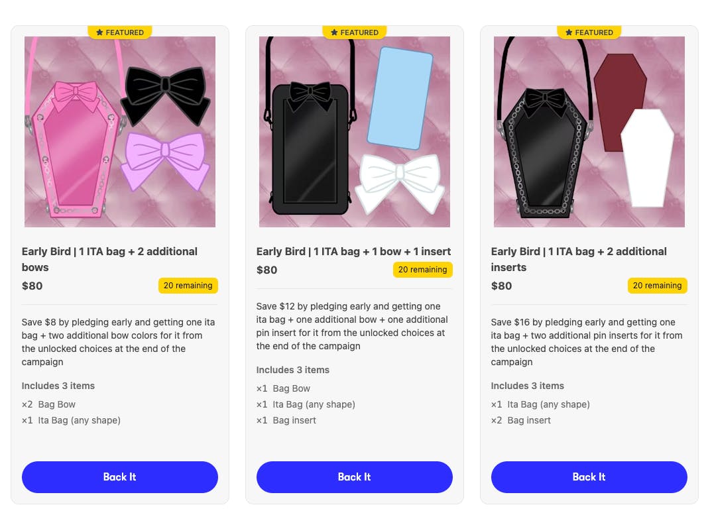Viewport: 708px width, 511px height.
Task: Click 'x1 Bag insert' item in middle card
Action: (286, 420)
